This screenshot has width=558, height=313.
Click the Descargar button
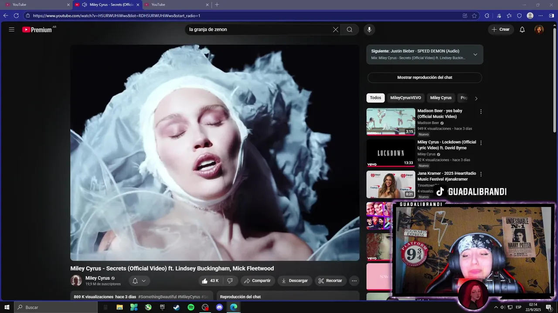[295, 281]
